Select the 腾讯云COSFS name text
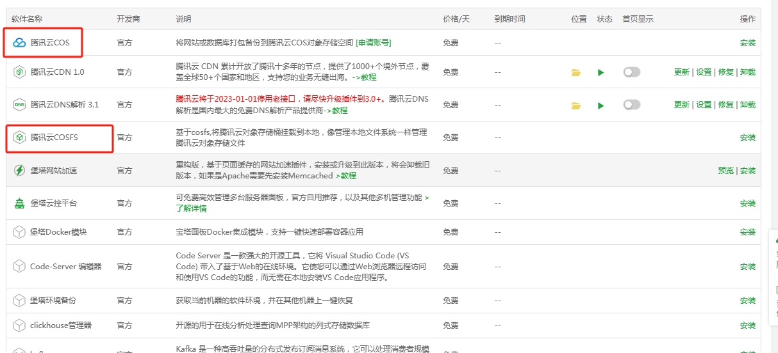The image size is (778, 353). tap(54, 137)
